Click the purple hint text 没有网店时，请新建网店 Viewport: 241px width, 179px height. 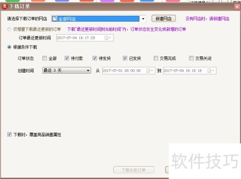pos(207,19)
